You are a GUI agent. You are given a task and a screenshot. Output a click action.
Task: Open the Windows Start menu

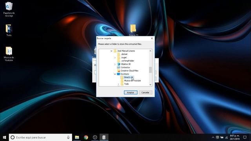(4, 137)
